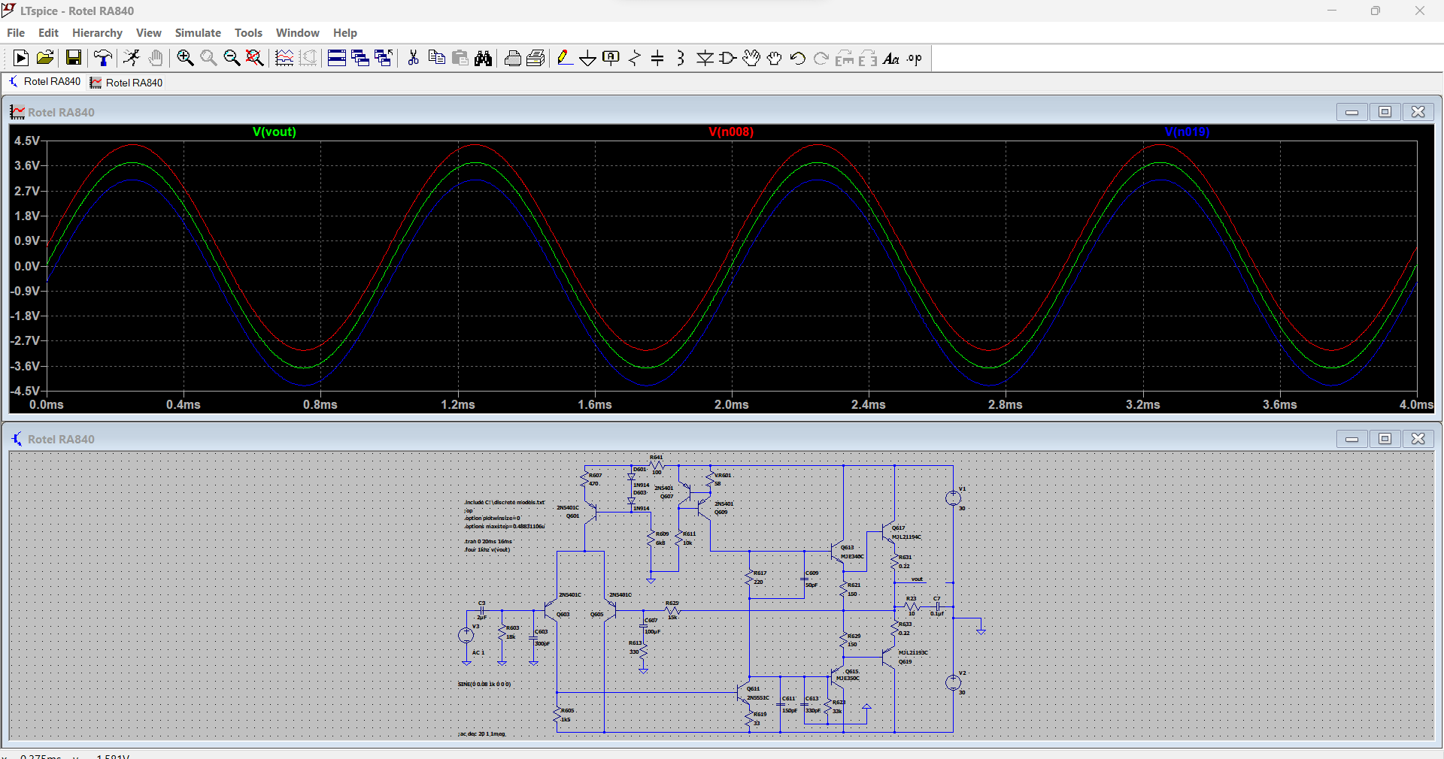Save the schematic with the floppy icon

pyautogui.click(x=74, y=58)
